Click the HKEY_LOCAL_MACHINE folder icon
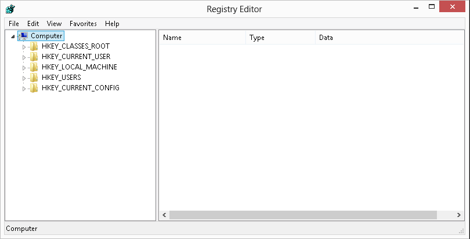Screen dimensions: 470x239 click(34, 67)
